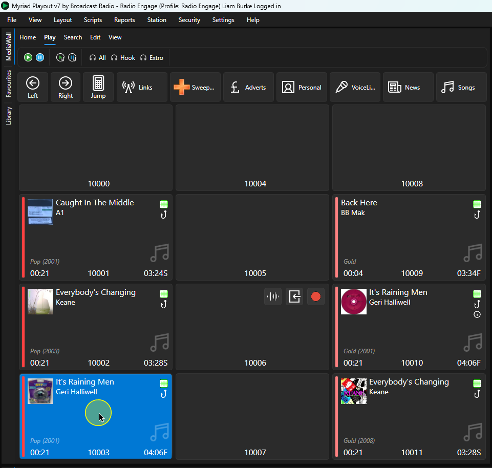Open the News category button
Image resolution: width=492 pixels, height=468 pixels.
(408, 87)
